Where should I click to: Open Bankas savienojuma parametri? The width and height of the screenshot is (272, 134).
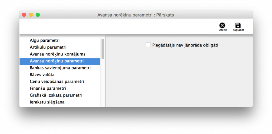[x=60, y=68]
